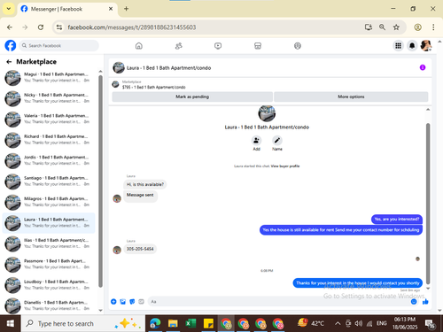This screenshot has height=332, width=443.
Task: Open Magui conversation in list
Action: (x=49, y=78)
